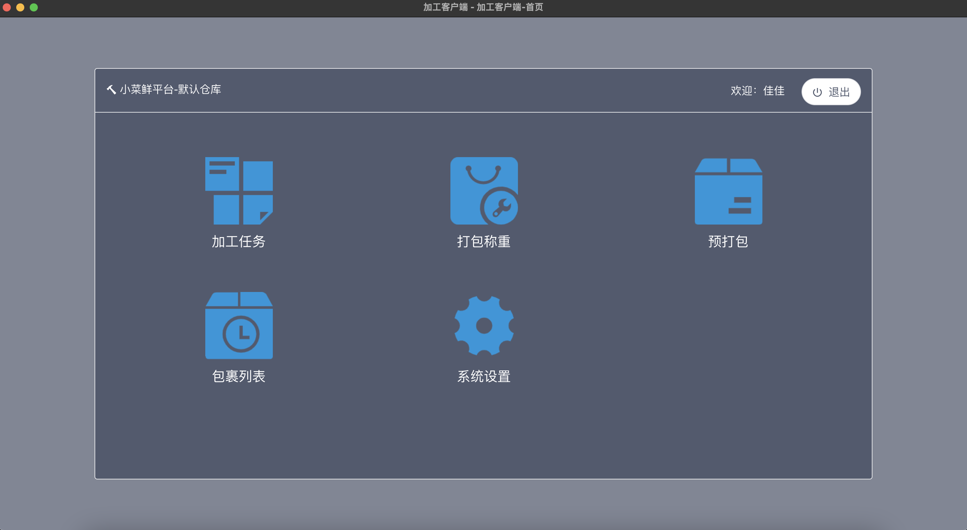Click the hammer icon beside 小菜鲜平台

(111, 90)
